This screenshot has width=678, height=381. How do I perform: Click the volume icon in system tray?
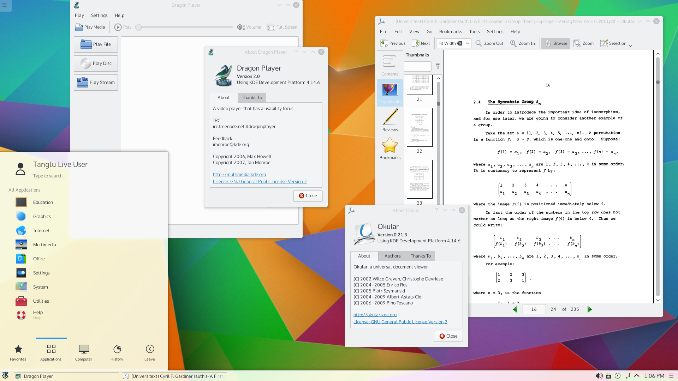[x=599, y=376]
